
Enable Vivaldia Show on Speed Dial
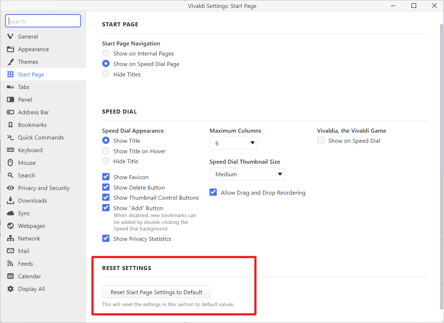tap(321, 141)
